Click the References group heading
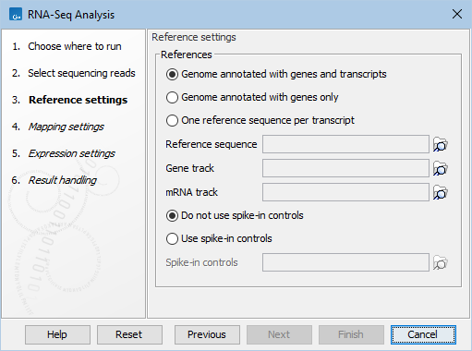Screen dimensions: 472x351 [187, 54]
